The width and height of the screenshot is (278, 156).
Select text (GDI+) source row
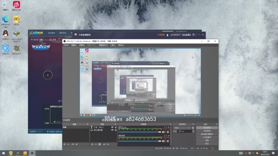pos(104,127)
